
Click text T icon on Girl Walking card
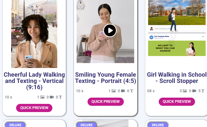click(203, 91)
